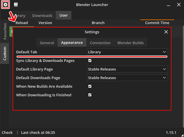184x137 pixels.
Task: Expand the Default Tab dropdown
Action: pyautogui.click(x=127, y=52)
